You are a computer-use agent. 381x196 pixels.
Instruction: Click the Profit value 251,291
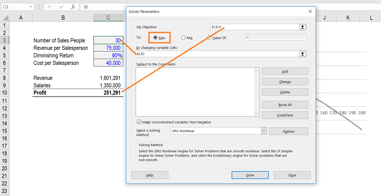tap(108, 93)
